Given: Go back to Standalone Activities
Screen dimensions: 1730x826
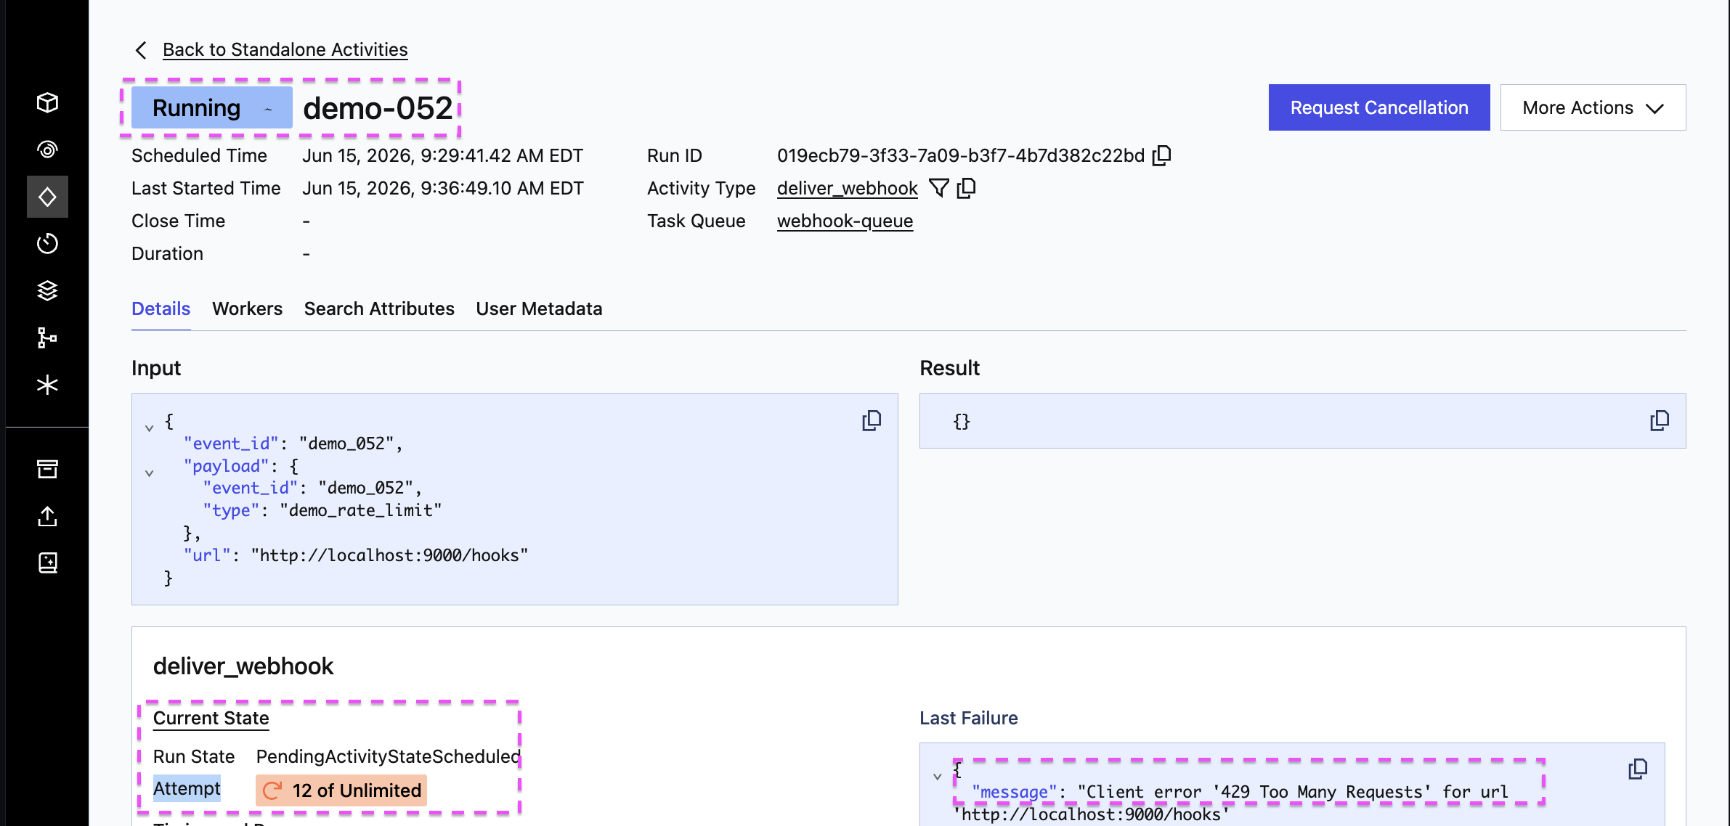Looking at the screenshot, I should point(285,49).
